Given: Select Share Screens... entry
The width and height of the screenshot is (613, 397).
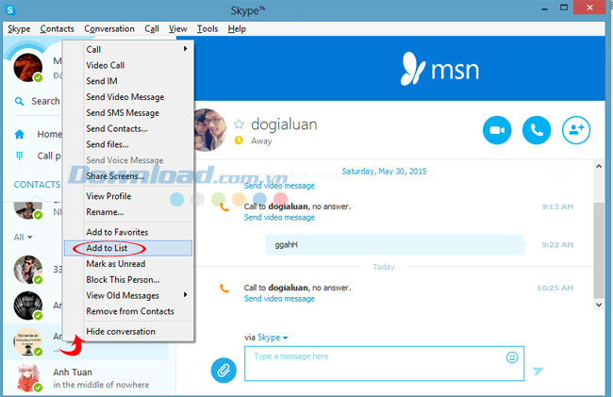Looking at the screenshot, I should (x=128, y=176).
